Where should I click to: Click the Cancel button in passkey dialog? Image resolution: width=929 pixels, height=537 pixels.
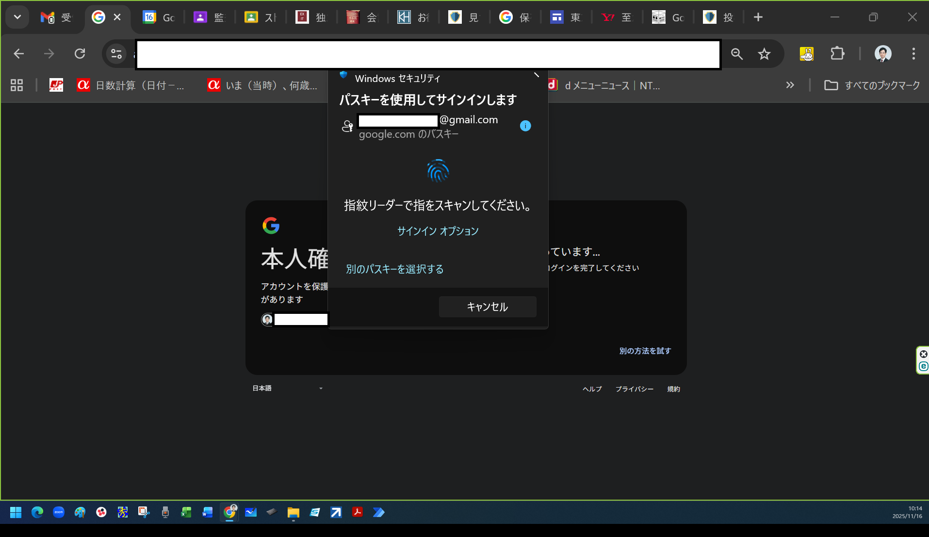[x=487, y=307]
